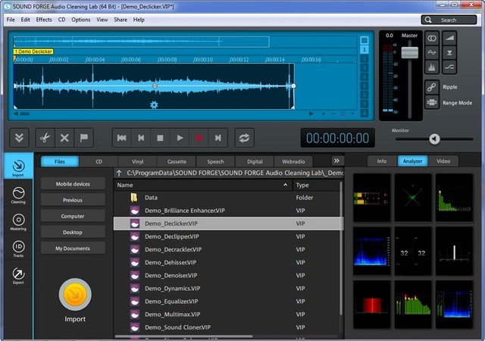Screen dimensions: 485x341
Task: Open the Tracks section in sidebar
Action: pos(18,249)
